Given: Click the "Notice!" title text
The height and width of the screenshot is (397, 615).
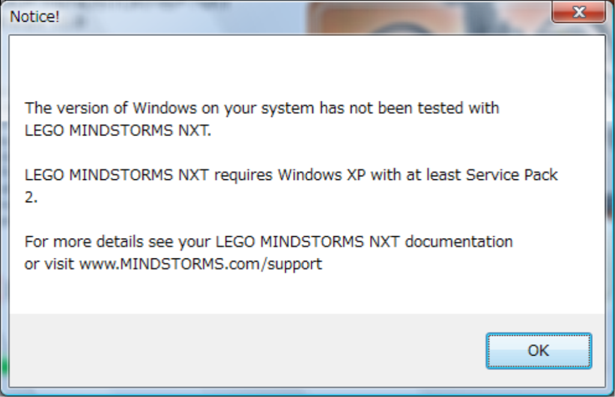Looking at the screenshot, I should coord(35,17).
